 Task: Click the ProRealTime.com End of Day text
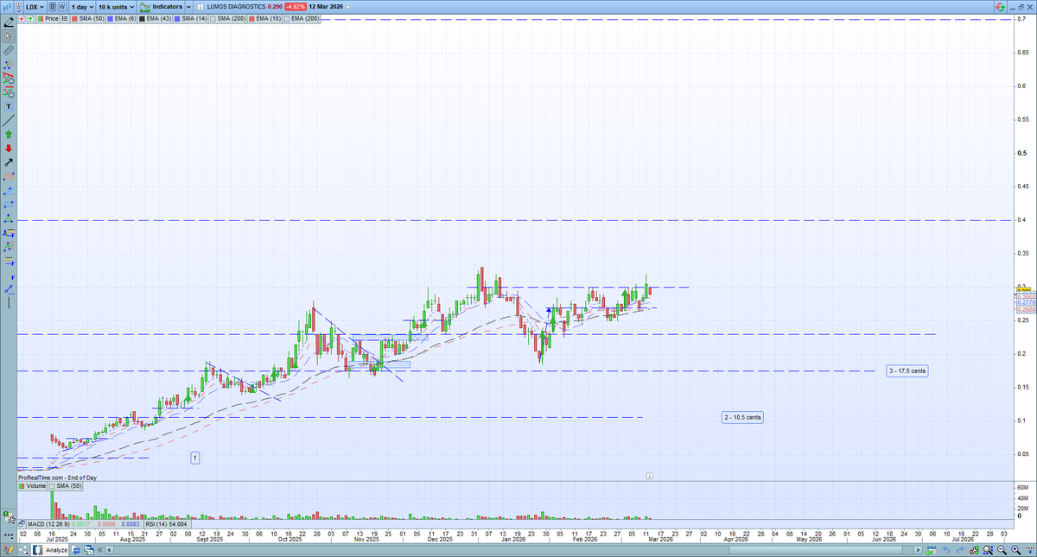click(x=57, y=478)
